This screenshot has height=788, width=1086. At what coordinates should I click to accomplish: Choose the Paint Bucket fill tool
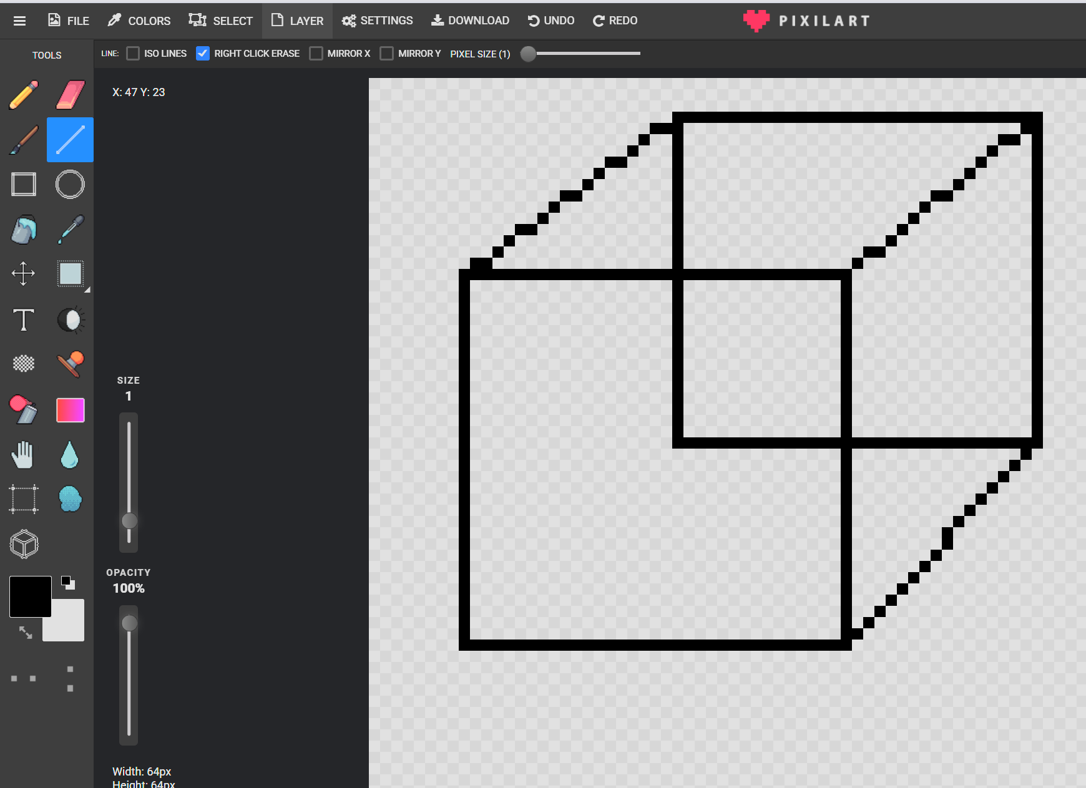pyautogui.click(x=24, y=230)
